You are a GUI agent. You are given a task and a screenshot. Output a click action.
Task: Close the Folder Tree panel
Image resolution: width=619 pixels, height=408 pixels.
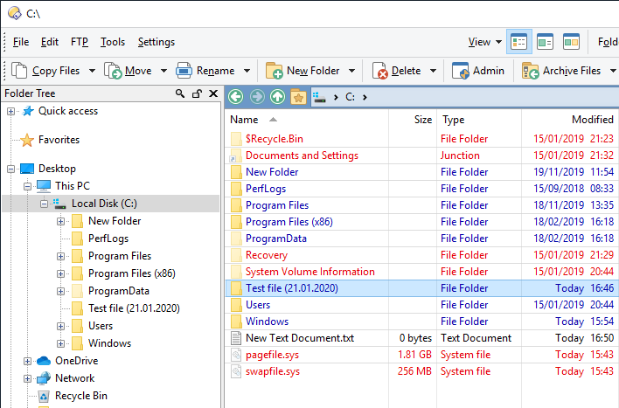(x=213, y=93)
